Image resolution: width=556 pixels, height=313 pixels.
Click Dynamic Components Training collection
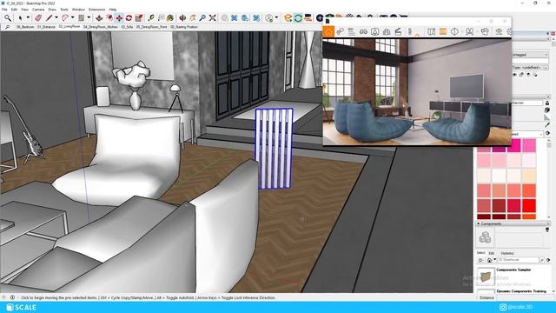[x=521, y=291]
